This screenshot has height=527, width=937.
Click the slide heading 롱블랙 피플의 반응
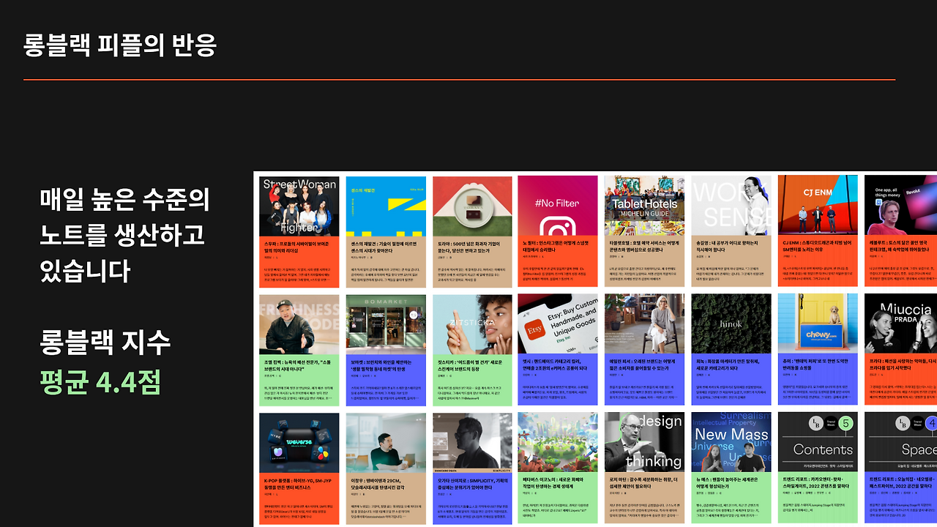point(120,45)
